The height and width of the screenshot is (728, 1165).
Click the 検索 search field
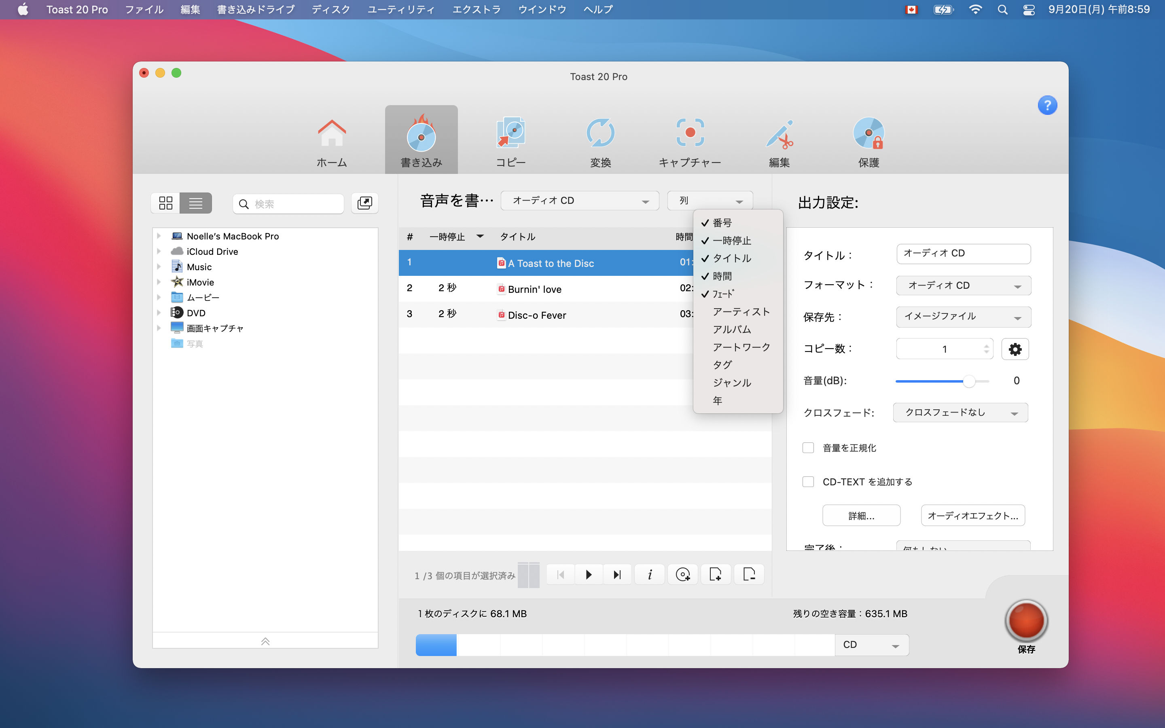[x=288, y=204]
